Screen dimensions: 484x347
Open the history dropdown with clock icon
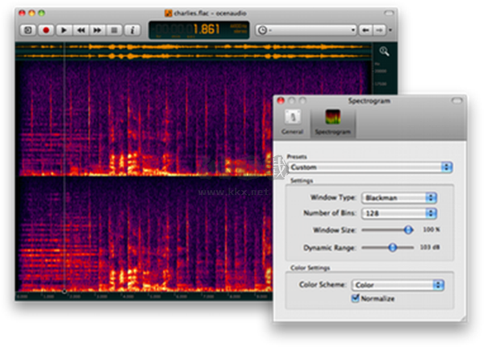(306, 30)
